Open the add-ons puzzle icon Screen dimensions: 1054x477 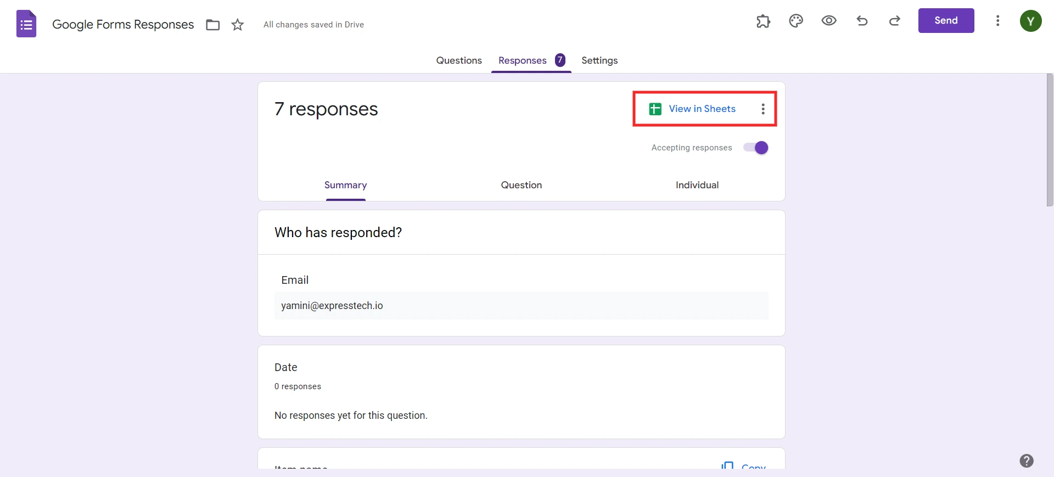763,21
